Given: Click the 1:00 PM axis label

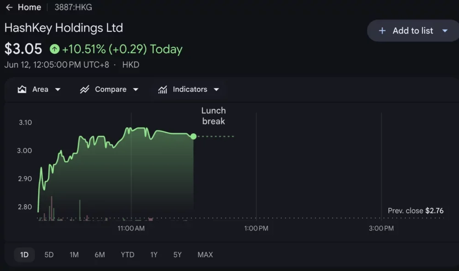Looking at the screenshot, I should pos(256,228).
